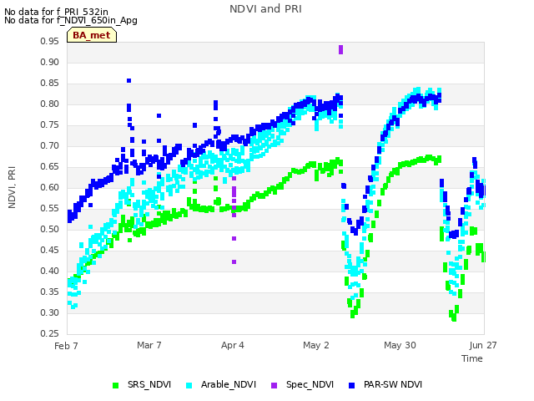534x401 pixels.
Task: Click the May 30 x-axis label
Action: click(400, 345)
